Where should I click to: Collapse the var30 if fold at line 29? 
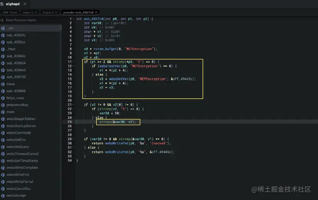click(x=73, y=139)
